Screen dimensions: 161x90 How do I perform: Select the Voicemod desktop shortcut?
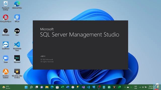pyautogui.click(x=17, y=59)
